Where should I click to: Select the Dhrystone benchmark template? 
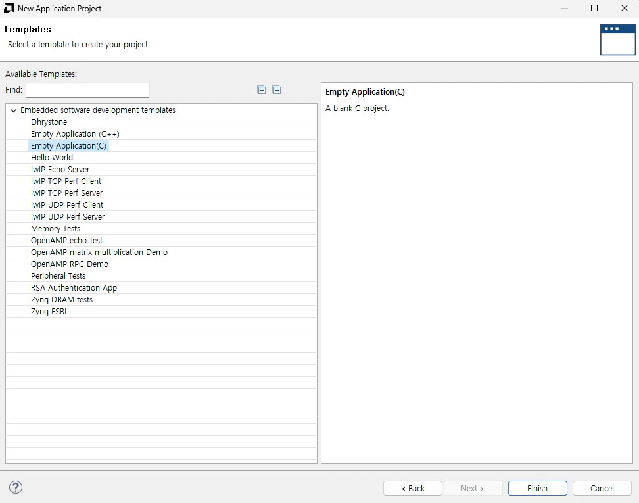click(x=49, y=122)
